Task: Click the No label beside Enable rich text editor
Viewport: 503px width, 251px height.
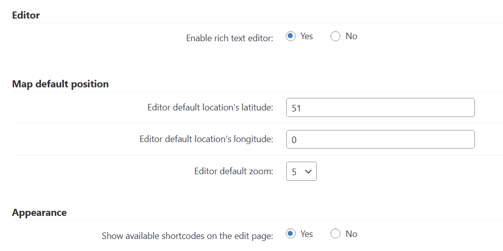Action: point(351,36)
